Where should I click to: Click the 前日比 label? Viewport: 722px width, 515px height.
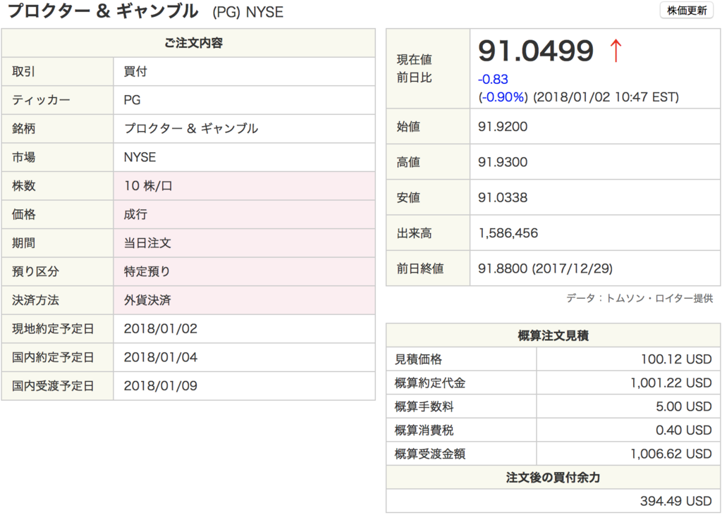(415, 77)
